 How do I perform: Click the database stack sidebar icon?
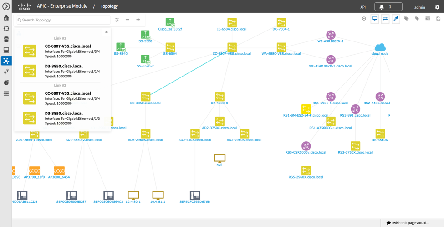[6, 39]
